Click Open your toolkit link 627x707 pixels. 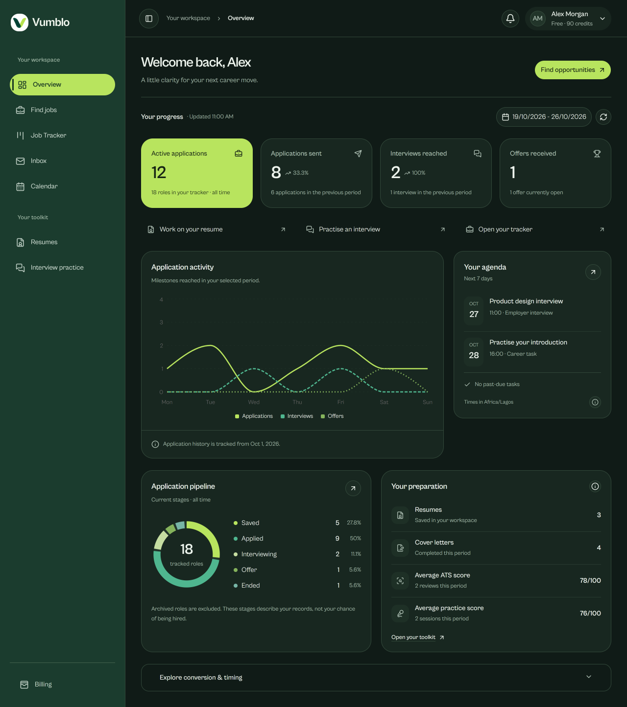418,638
